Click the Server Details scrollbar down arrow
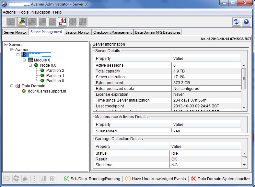 244,108
